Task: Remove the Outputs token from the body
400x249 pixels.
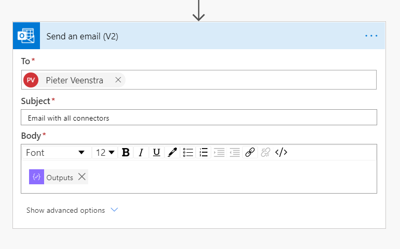Action: pos(82,177)
